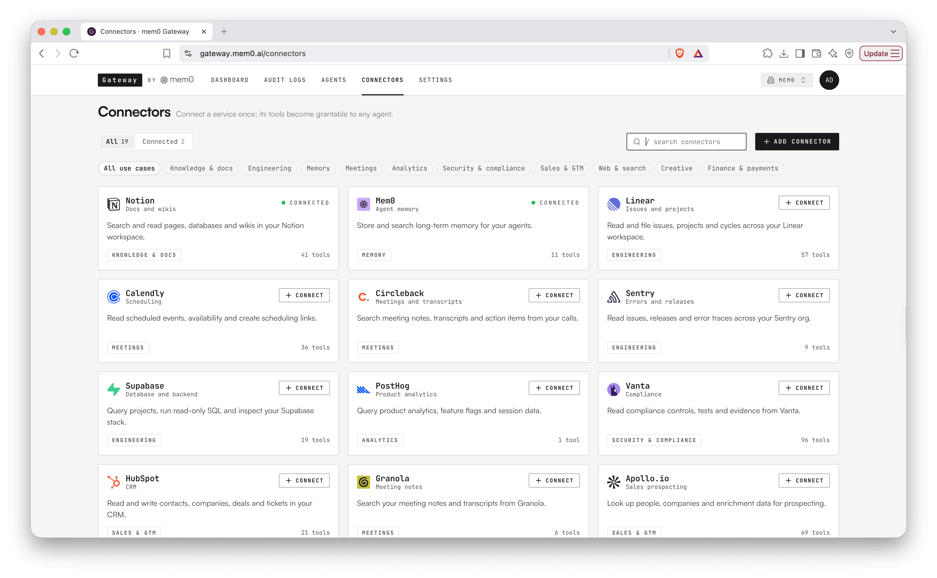Connect the Calendly connector
The image size is (937, 578).
(x=304, y=295)
